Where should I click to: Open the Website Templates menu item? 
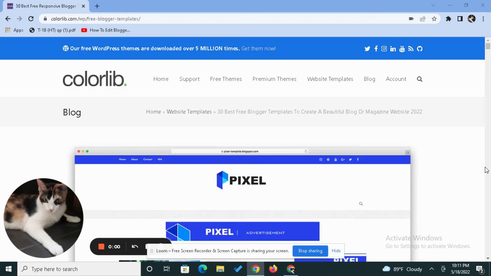330,79
